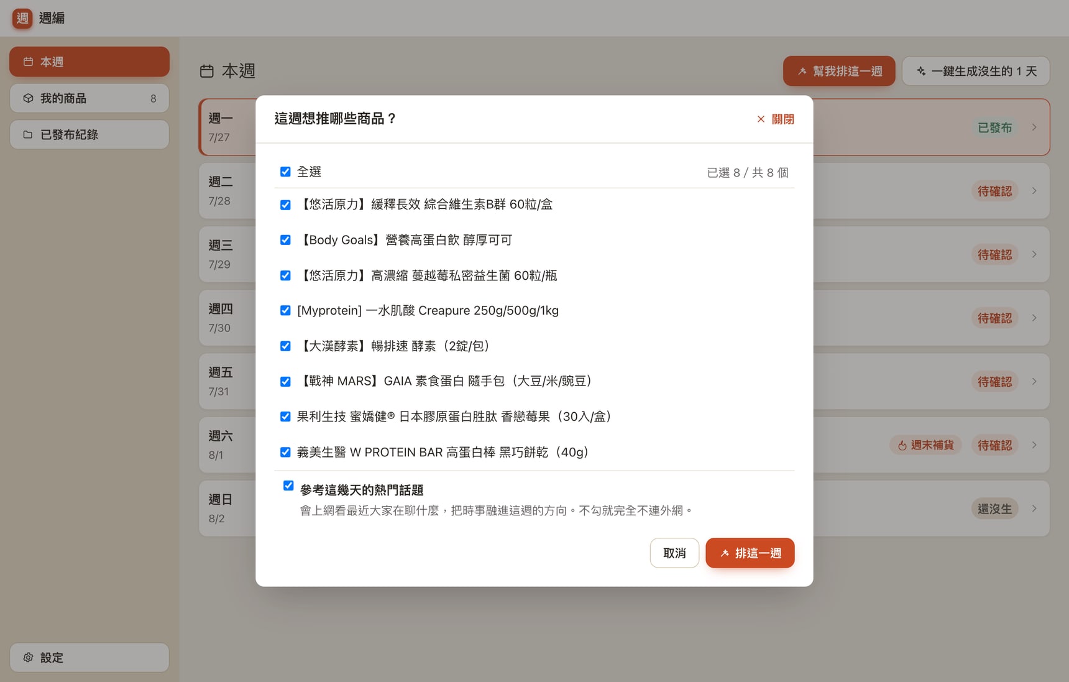Toggle the 全選 checkbox
The image size is (1069, 682).
(x=285, y=172)
